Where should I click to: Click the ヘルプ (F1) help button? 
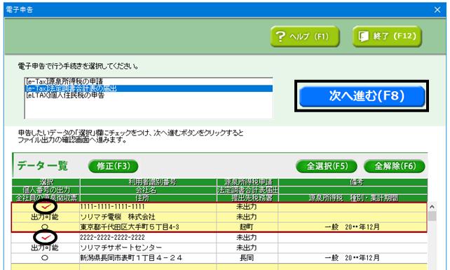(305, 36)
